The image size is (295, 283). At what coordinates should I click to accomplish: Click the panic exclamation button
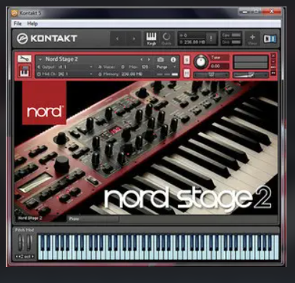[211, 38]
